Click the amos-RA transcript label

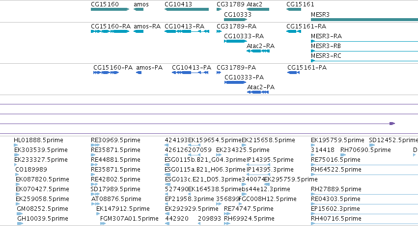[x=147, y=26]
